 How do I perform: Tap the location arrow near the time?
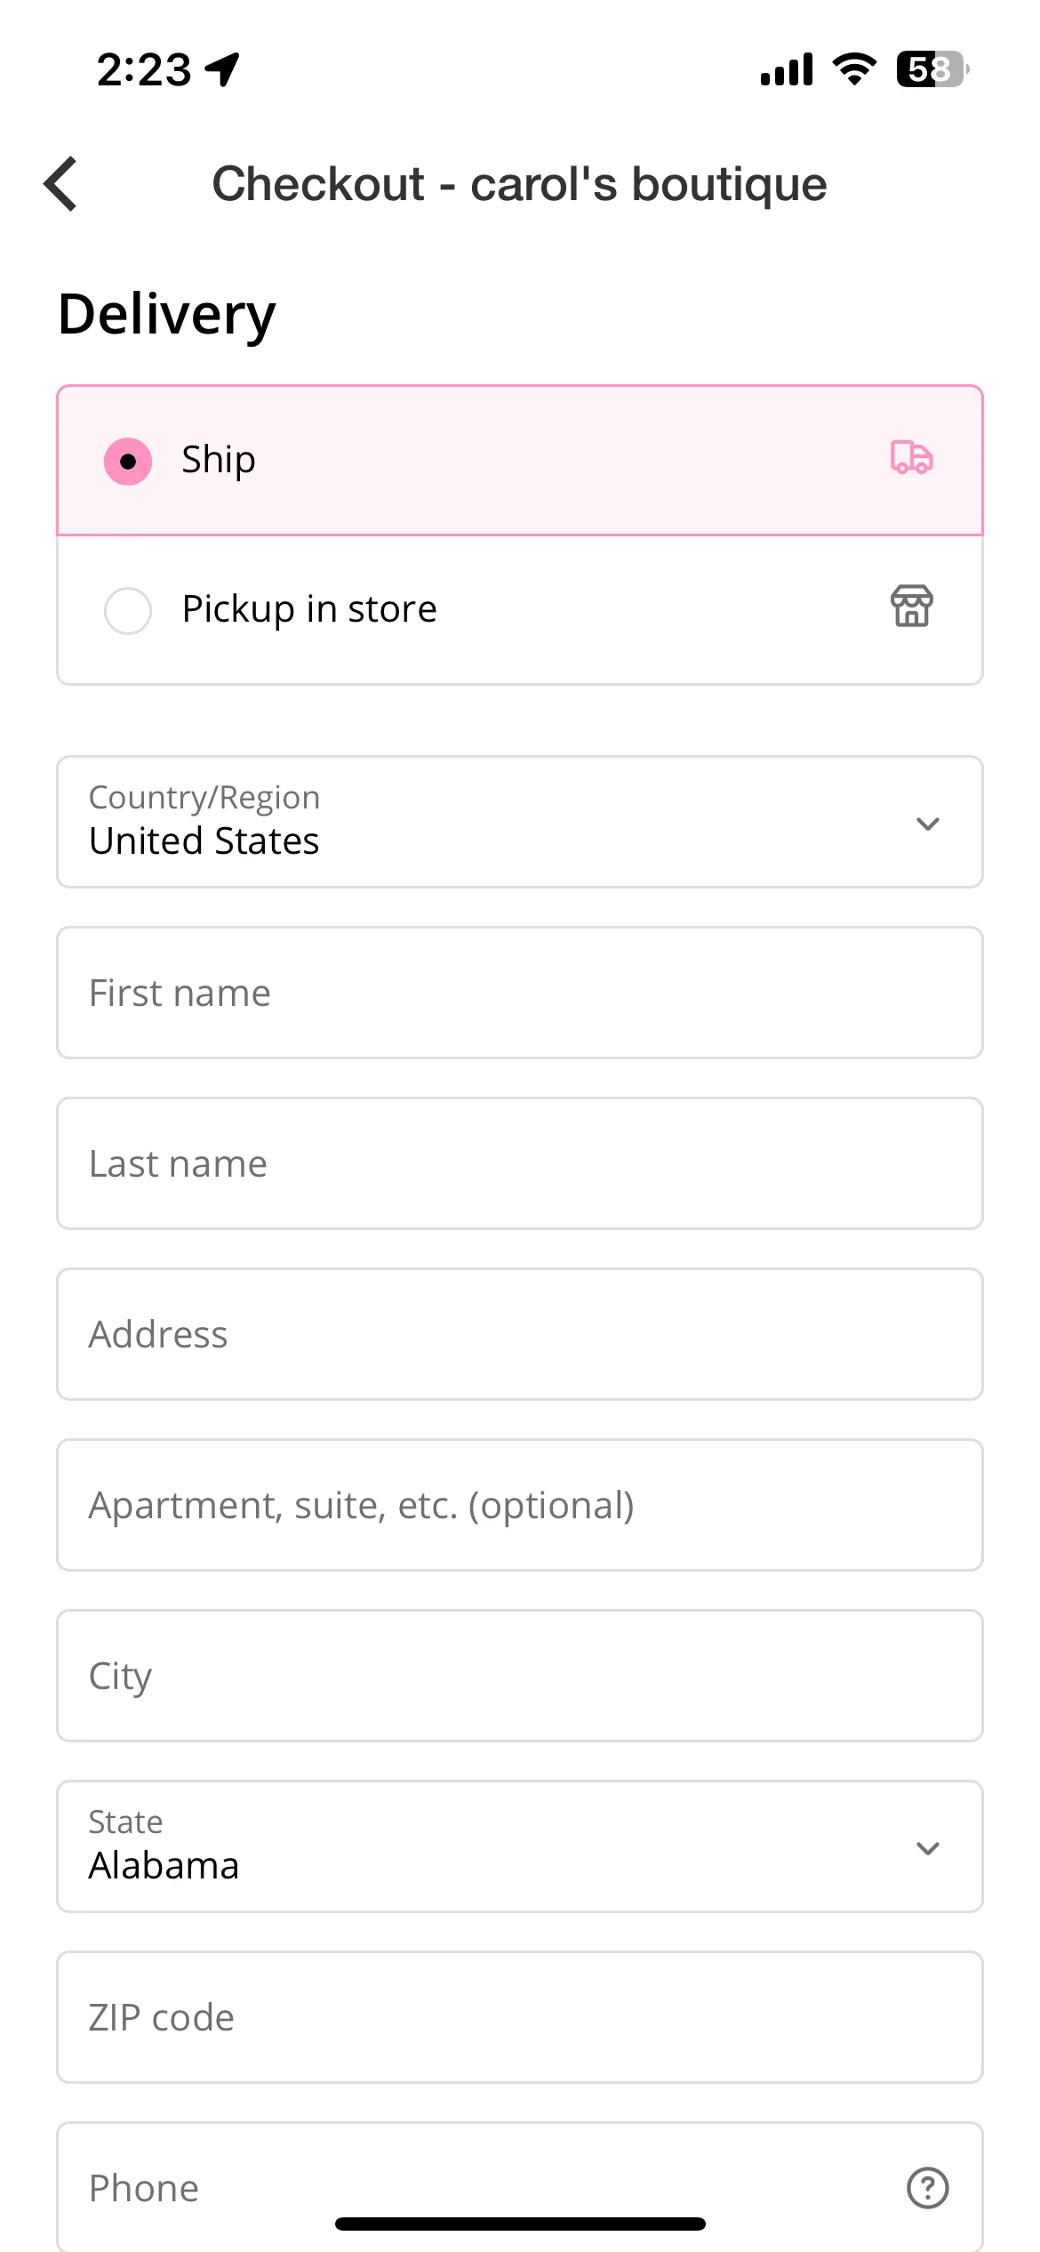coord(222,69)
